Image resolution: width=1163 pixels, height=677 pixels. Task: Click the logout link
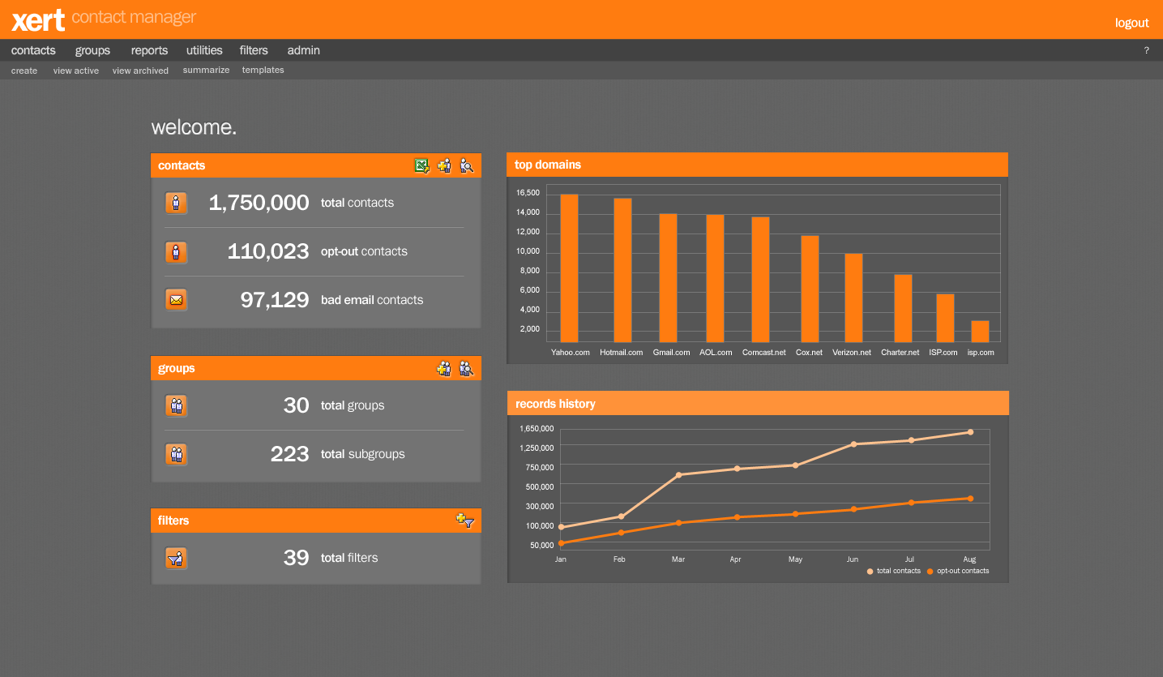[x=1131, y=23]
